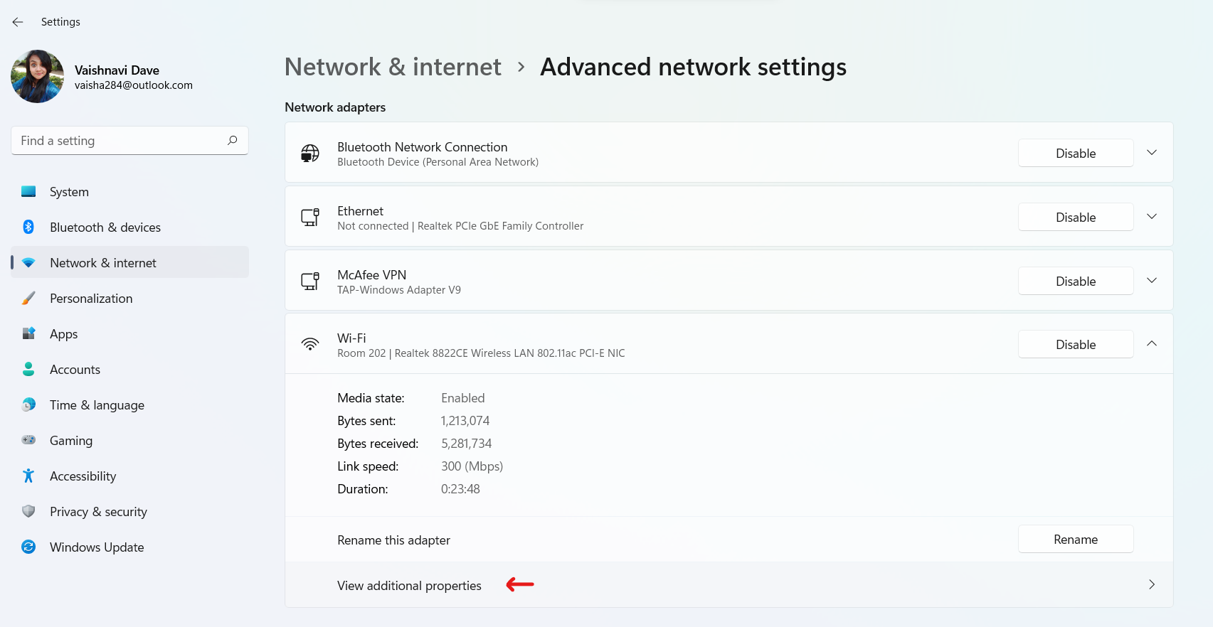Click the Accessibility sidebar icon
Screen dimensions: 1213x627
[x=28, y=476]
